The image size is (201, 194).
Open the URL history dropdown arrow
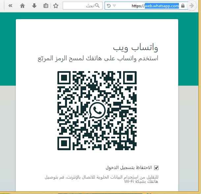(x=114, y=6)
